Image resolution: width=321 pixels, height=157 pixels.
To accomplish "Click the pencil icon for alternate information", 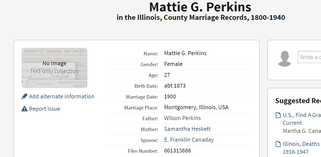I will pyautogui.click(x=24, y=96).
